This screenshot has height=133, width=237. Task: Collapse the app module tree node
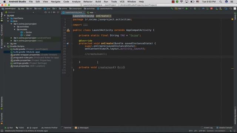(x=5, y=16)
